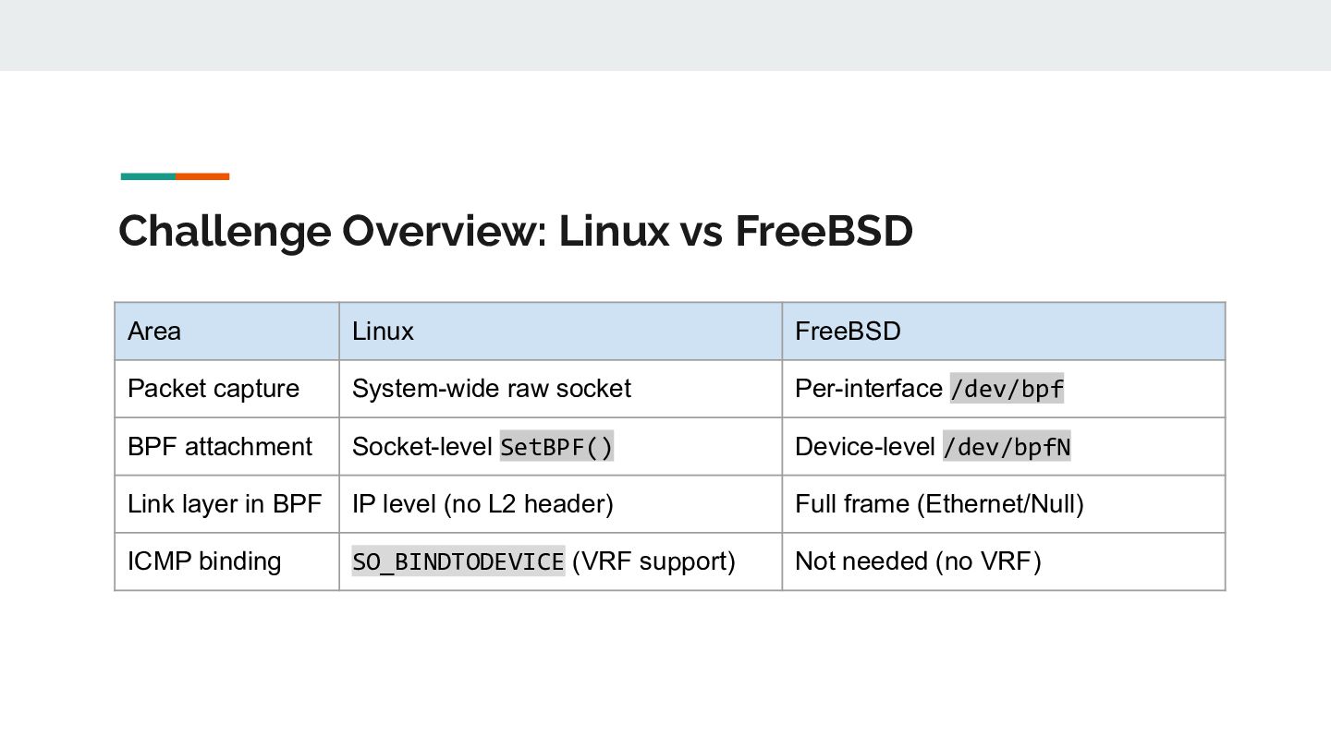Click the slide title Challenge Overview

tap(516, 231)
